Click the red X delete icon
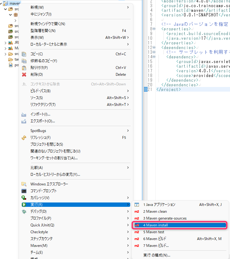This screenshot has height=259, width=230. tap(24, 75)
